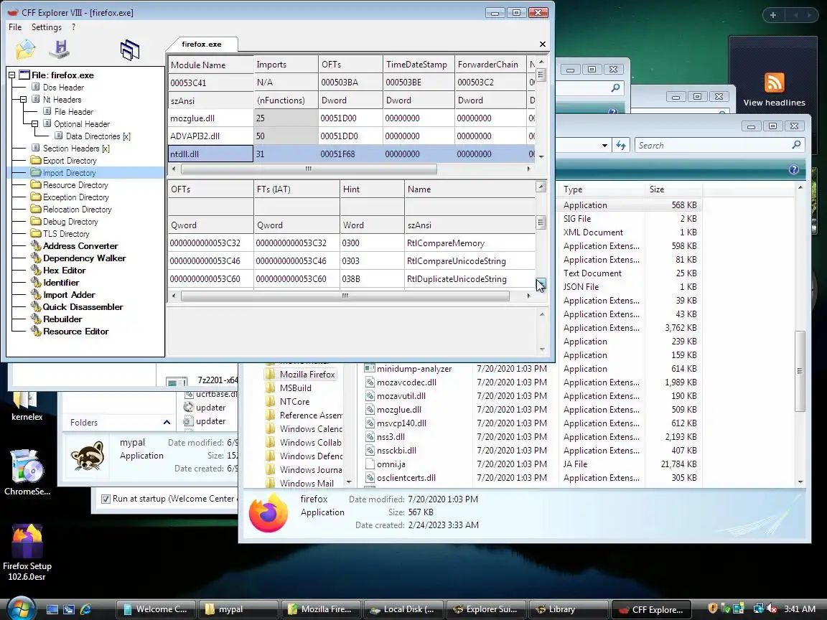Viewport: 827px width, 620px height.
Task: Open the File menu
Action: [x=15, y=27]
